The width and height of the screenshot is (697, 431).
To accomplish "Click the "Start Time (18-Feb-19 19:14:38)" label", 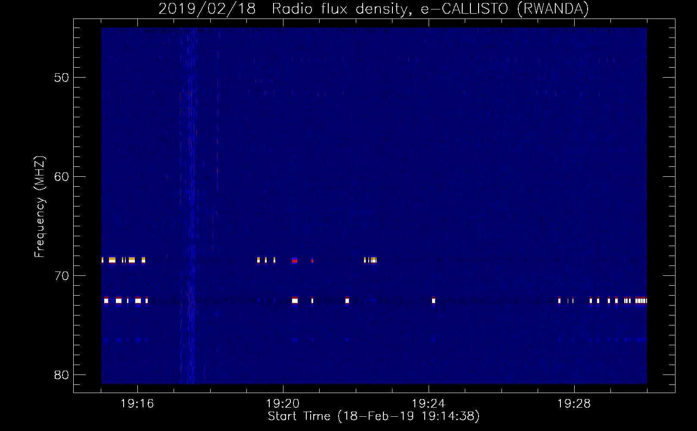I will point(373,416).
